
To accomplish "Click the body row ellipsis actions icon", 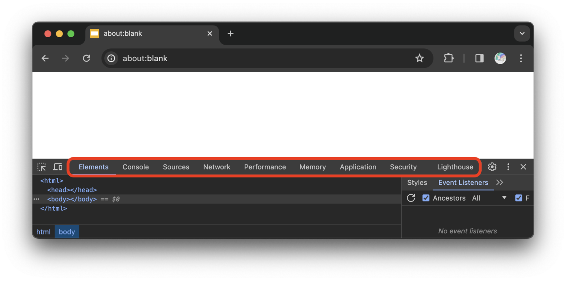I will click(x=36, y=199).
